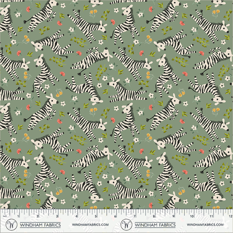Click the 11 inch ruler number
Image resolution: width=233 pixels, height=233 pixels.
click(211, 216)
